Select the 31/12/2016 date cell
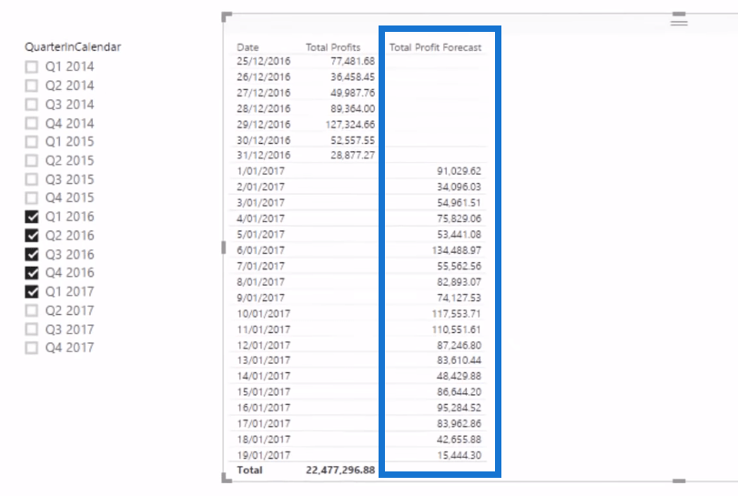 tap(264, 156)
